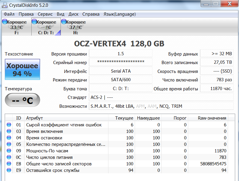This screenshot has width=239, height=181.
Task: Click the Порог column header
Action: pos(175,118)
